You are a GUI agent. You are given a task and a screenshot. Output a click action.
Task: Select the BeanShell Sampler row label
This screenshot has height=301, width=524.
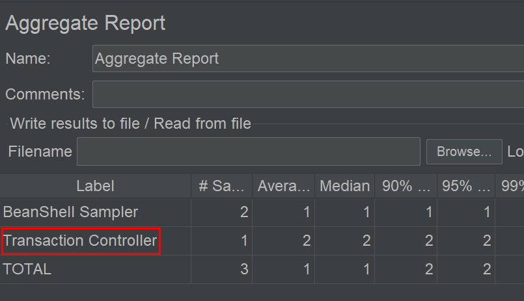click(x=70, y=212)
